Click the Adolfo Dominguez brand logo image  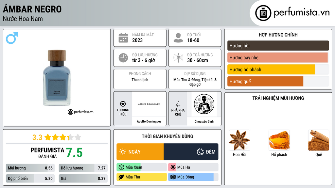tap(149, 104)
